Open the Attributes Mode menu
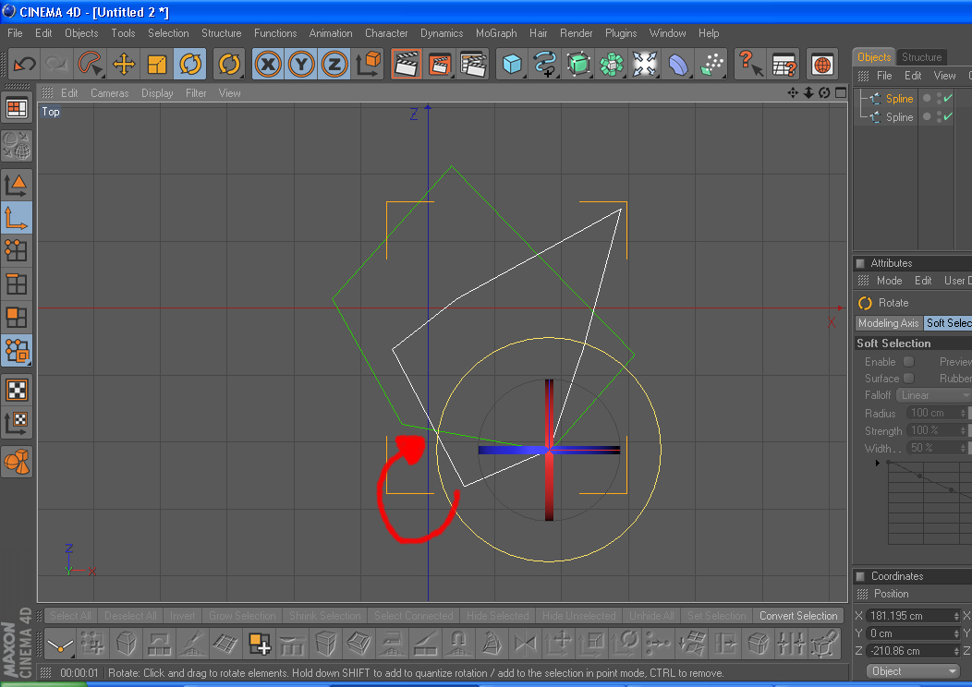The image size is (972, 687). pyautogui.click(x=889, y=281)
